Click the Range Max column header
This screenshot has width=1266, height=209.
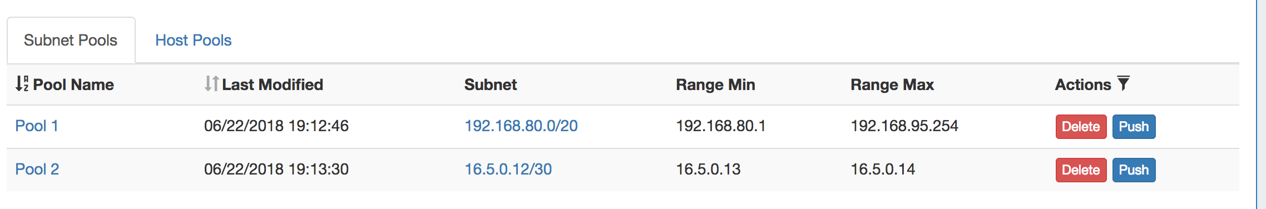[x=892, y=84]
